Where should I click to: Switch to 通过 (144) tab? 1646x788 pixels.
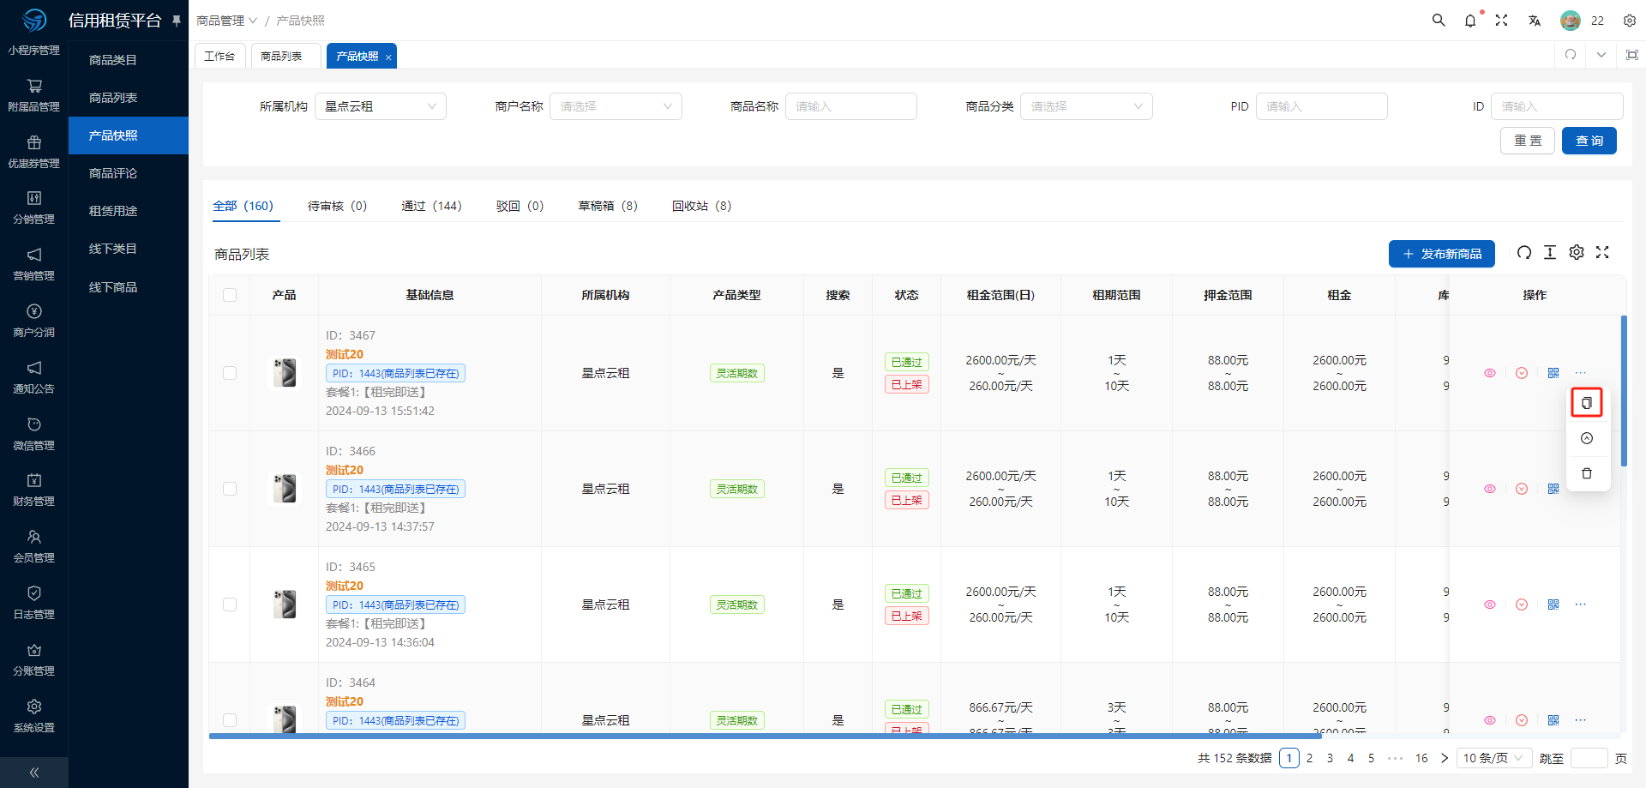pos(431,206)
